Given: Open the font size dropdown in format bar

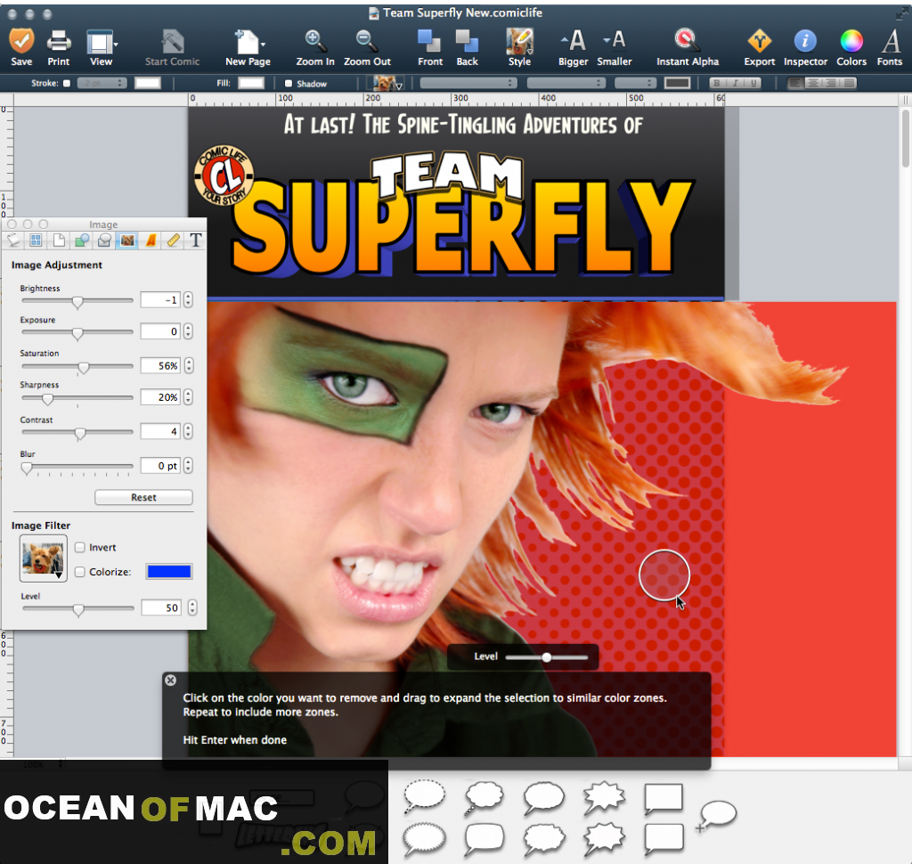Looking at the screenshot, I should coord(635,83).
